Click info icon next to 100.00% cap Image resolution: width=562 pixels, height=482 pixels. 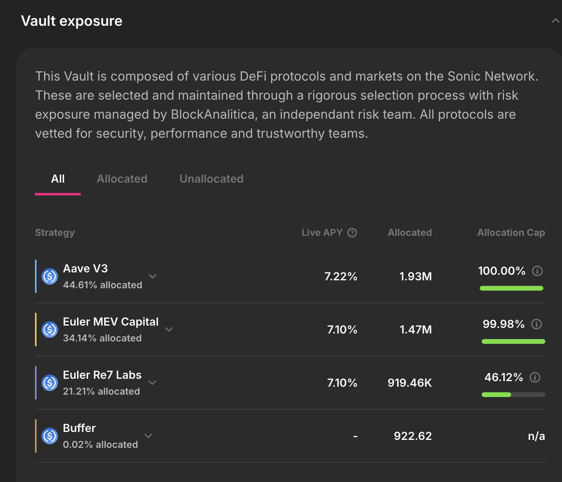click(537, 271)
